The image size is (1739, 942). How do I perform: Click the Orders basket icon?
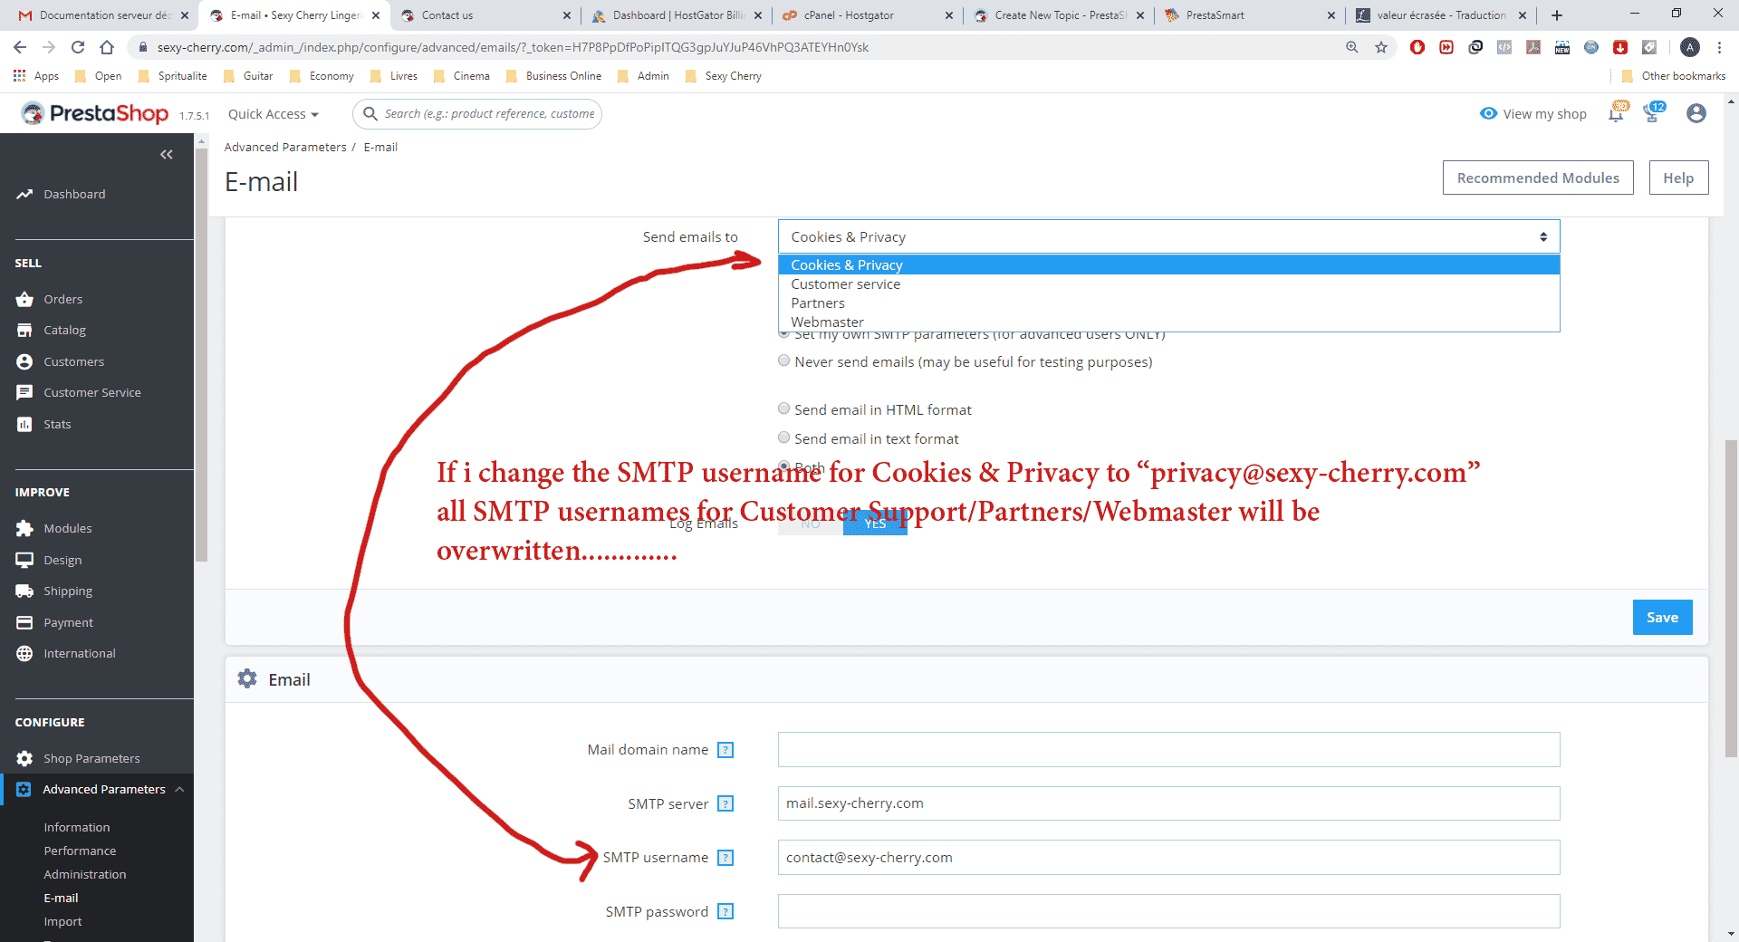pyautogui.click(x=24, y=299)
